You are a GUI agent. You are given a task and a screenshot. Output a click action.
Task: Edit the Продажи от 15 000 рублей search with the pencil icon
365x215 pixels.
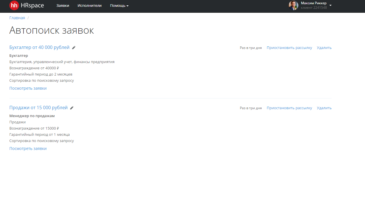(x=72, y=108)
